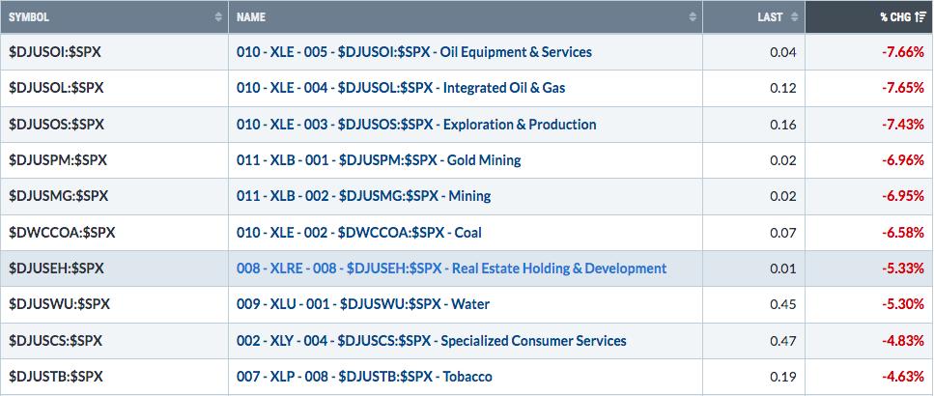Open Integrated Oil & Gas link
This screenshot has height=396, width=934.
coord(401,88)
